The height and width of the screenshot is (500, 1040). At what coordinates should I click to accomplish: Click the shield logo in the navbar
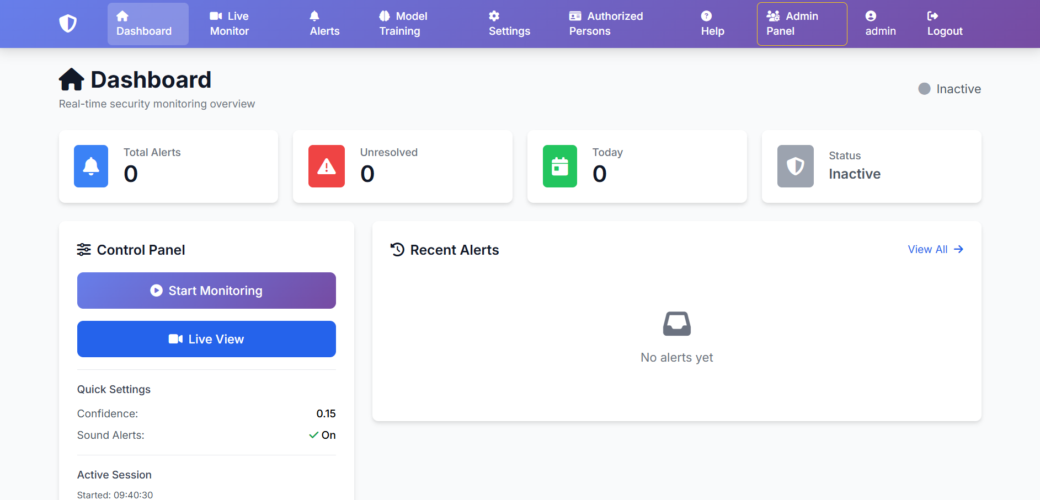coord(67,23)
